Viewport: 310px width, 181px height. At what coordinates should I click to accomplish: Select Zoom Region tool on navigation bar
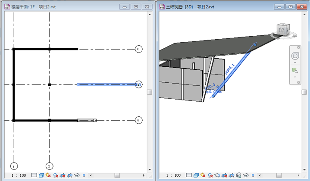coord(295,70)
